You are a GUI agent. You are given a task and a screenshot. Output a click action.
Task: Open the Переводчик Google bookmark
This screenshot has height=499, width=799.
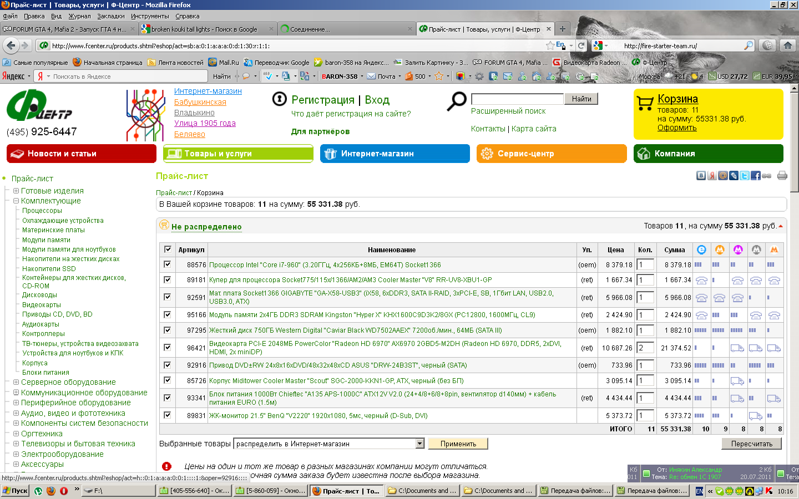(276, 63)
